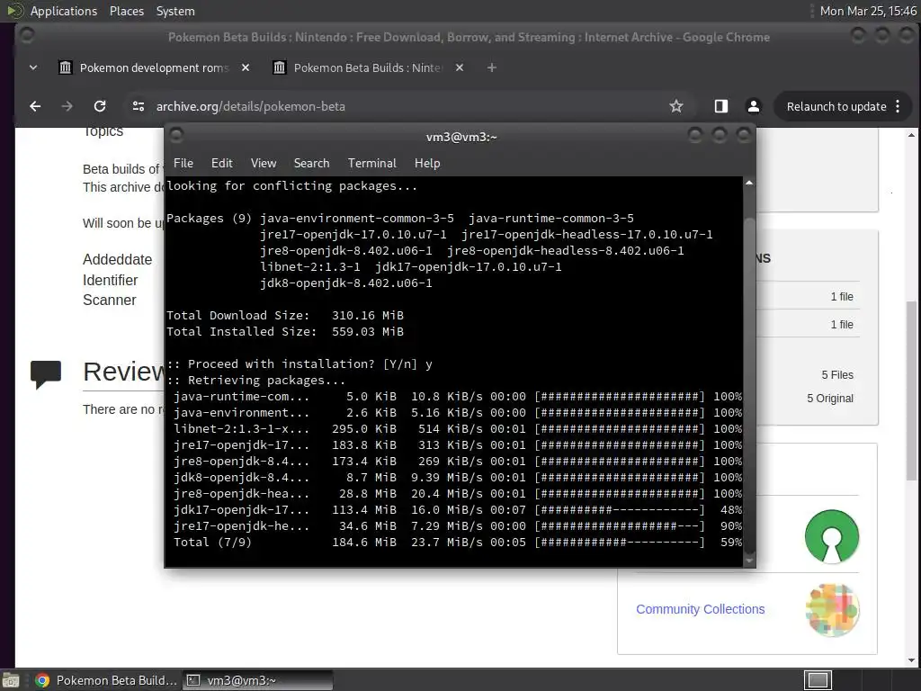Open a new Chrome tab
The height and width of the screenshot is (691, 921).
pyautogui.click(x=492, y=68)
